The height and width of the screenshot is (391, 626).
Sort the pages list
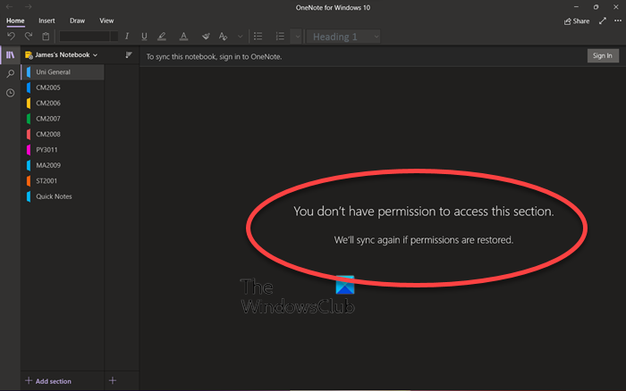point(129,54)
